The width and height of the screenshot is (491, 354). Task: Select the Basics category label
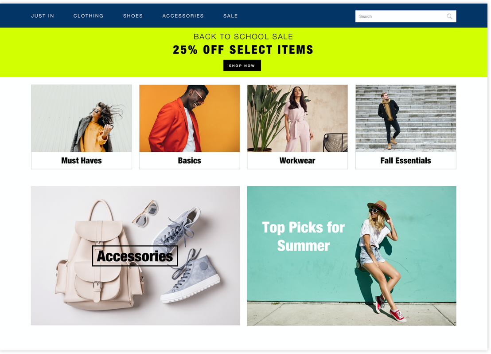coord(190,161)
